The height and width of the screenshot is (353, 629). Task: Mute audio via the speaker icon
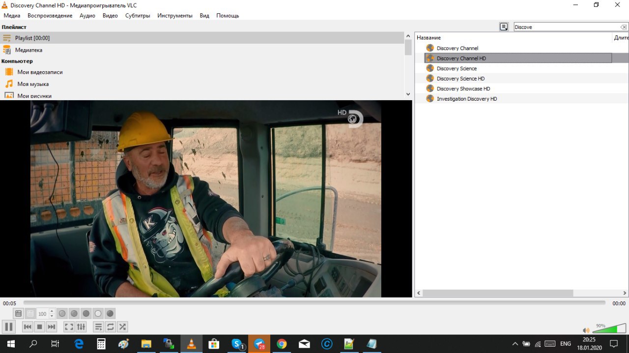click(x=586, y=330)
